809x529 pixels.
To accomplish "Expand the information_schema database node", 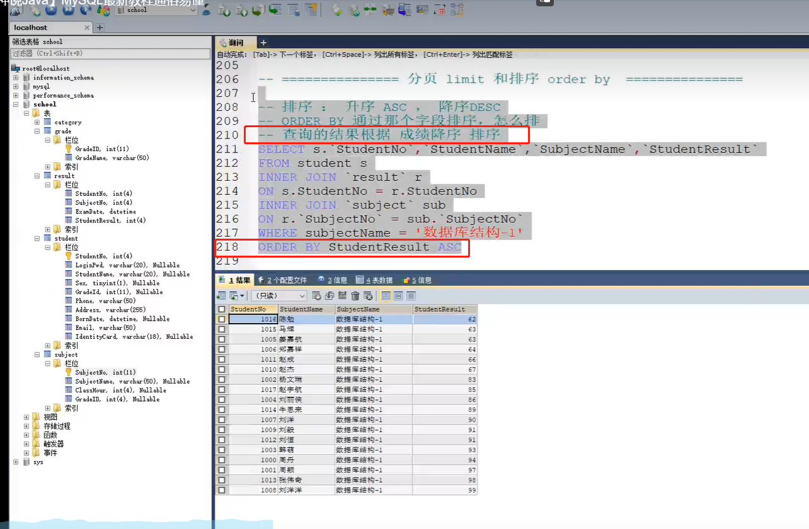I will click(x=16, y=77).
